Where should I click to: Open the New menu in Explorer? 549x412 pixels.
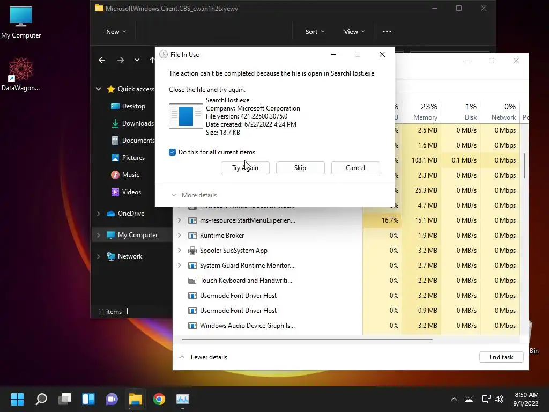116,32
